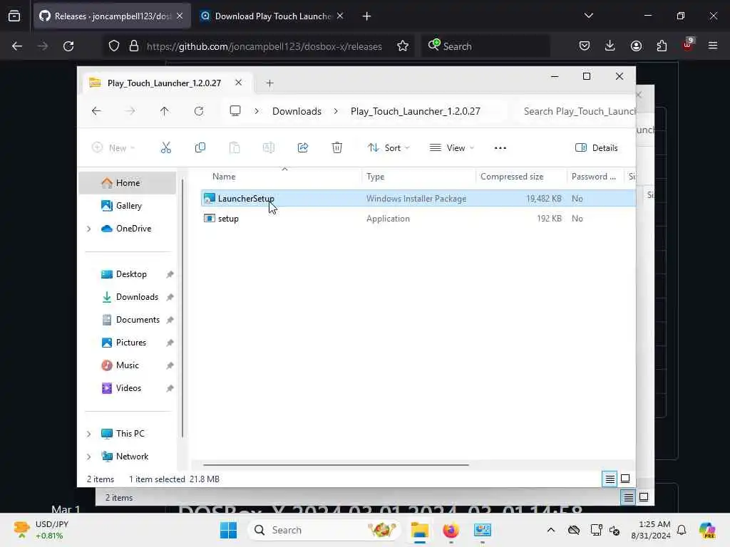Screen dimensions: 730x547
Task: Open Music in the navigation pane
Action: (127, 365)
